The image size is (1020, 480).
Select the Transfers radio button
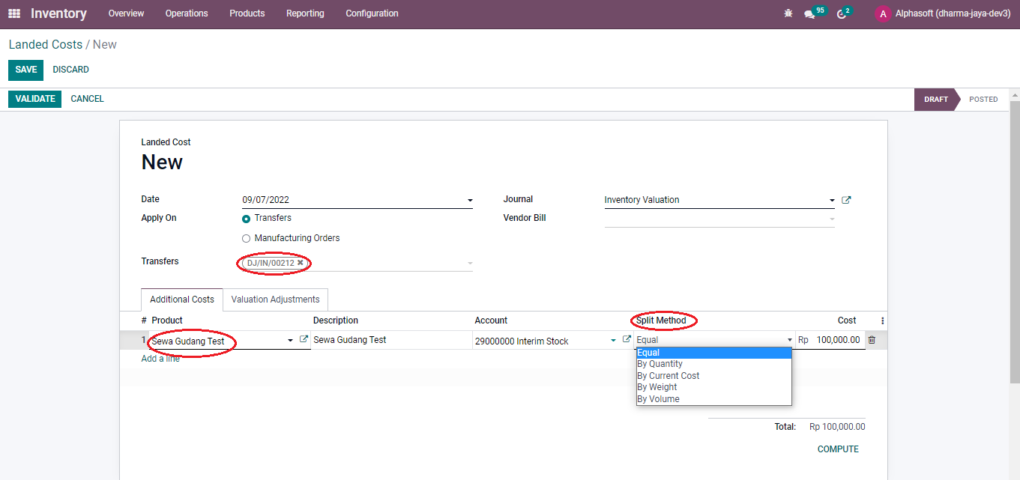click(246, 219)
